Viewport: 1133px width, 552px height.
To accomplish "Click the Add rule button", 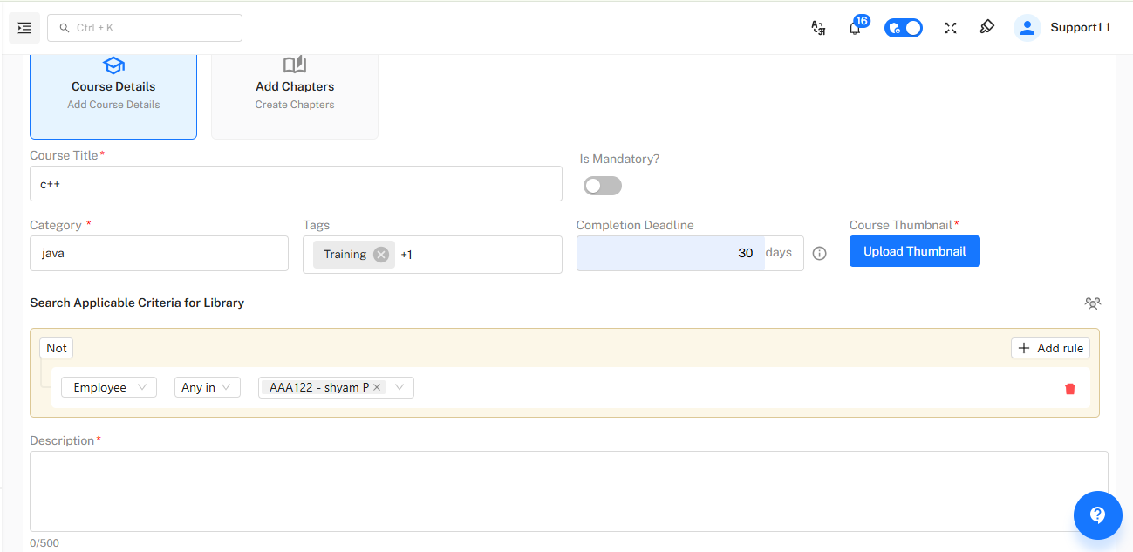I will [x=1050, y=348].
